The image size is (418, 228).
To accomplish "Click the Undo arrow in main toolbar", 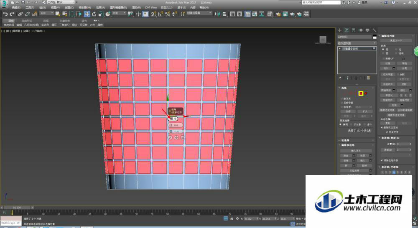I will pyautogui.click(x=5, y=14).
